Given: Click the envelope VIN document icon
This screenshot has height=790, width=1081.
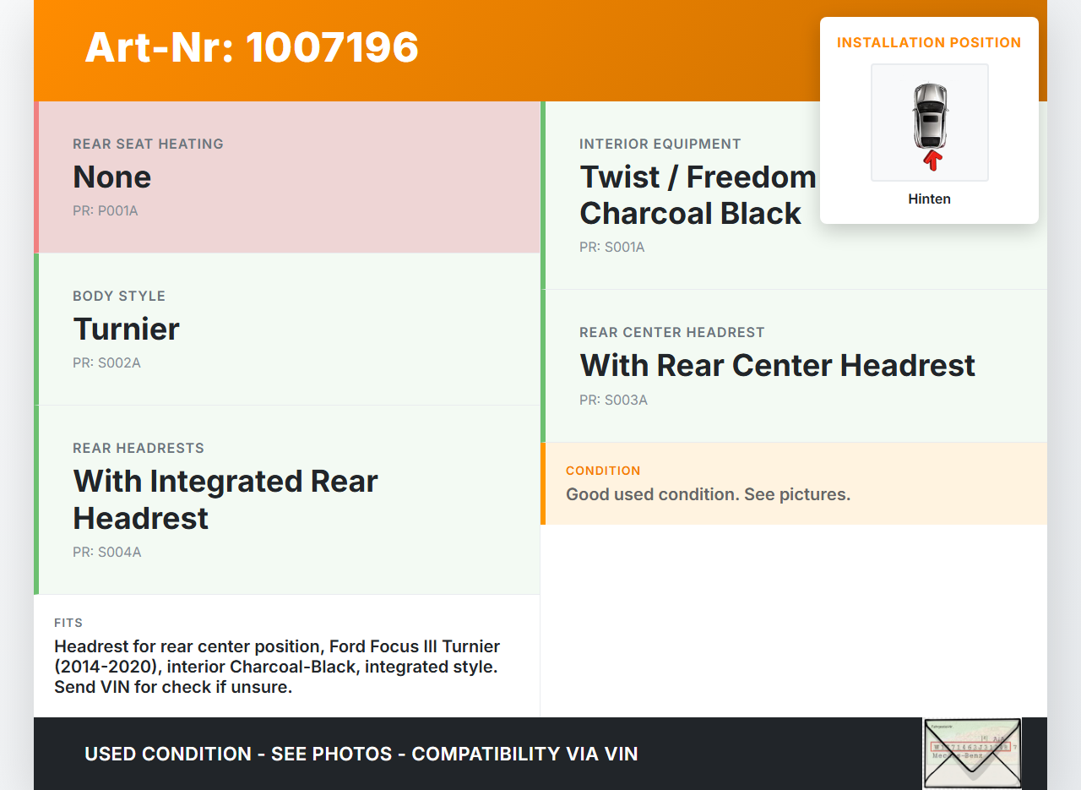Looking at the screenshot, I should [x=972, y=752].
